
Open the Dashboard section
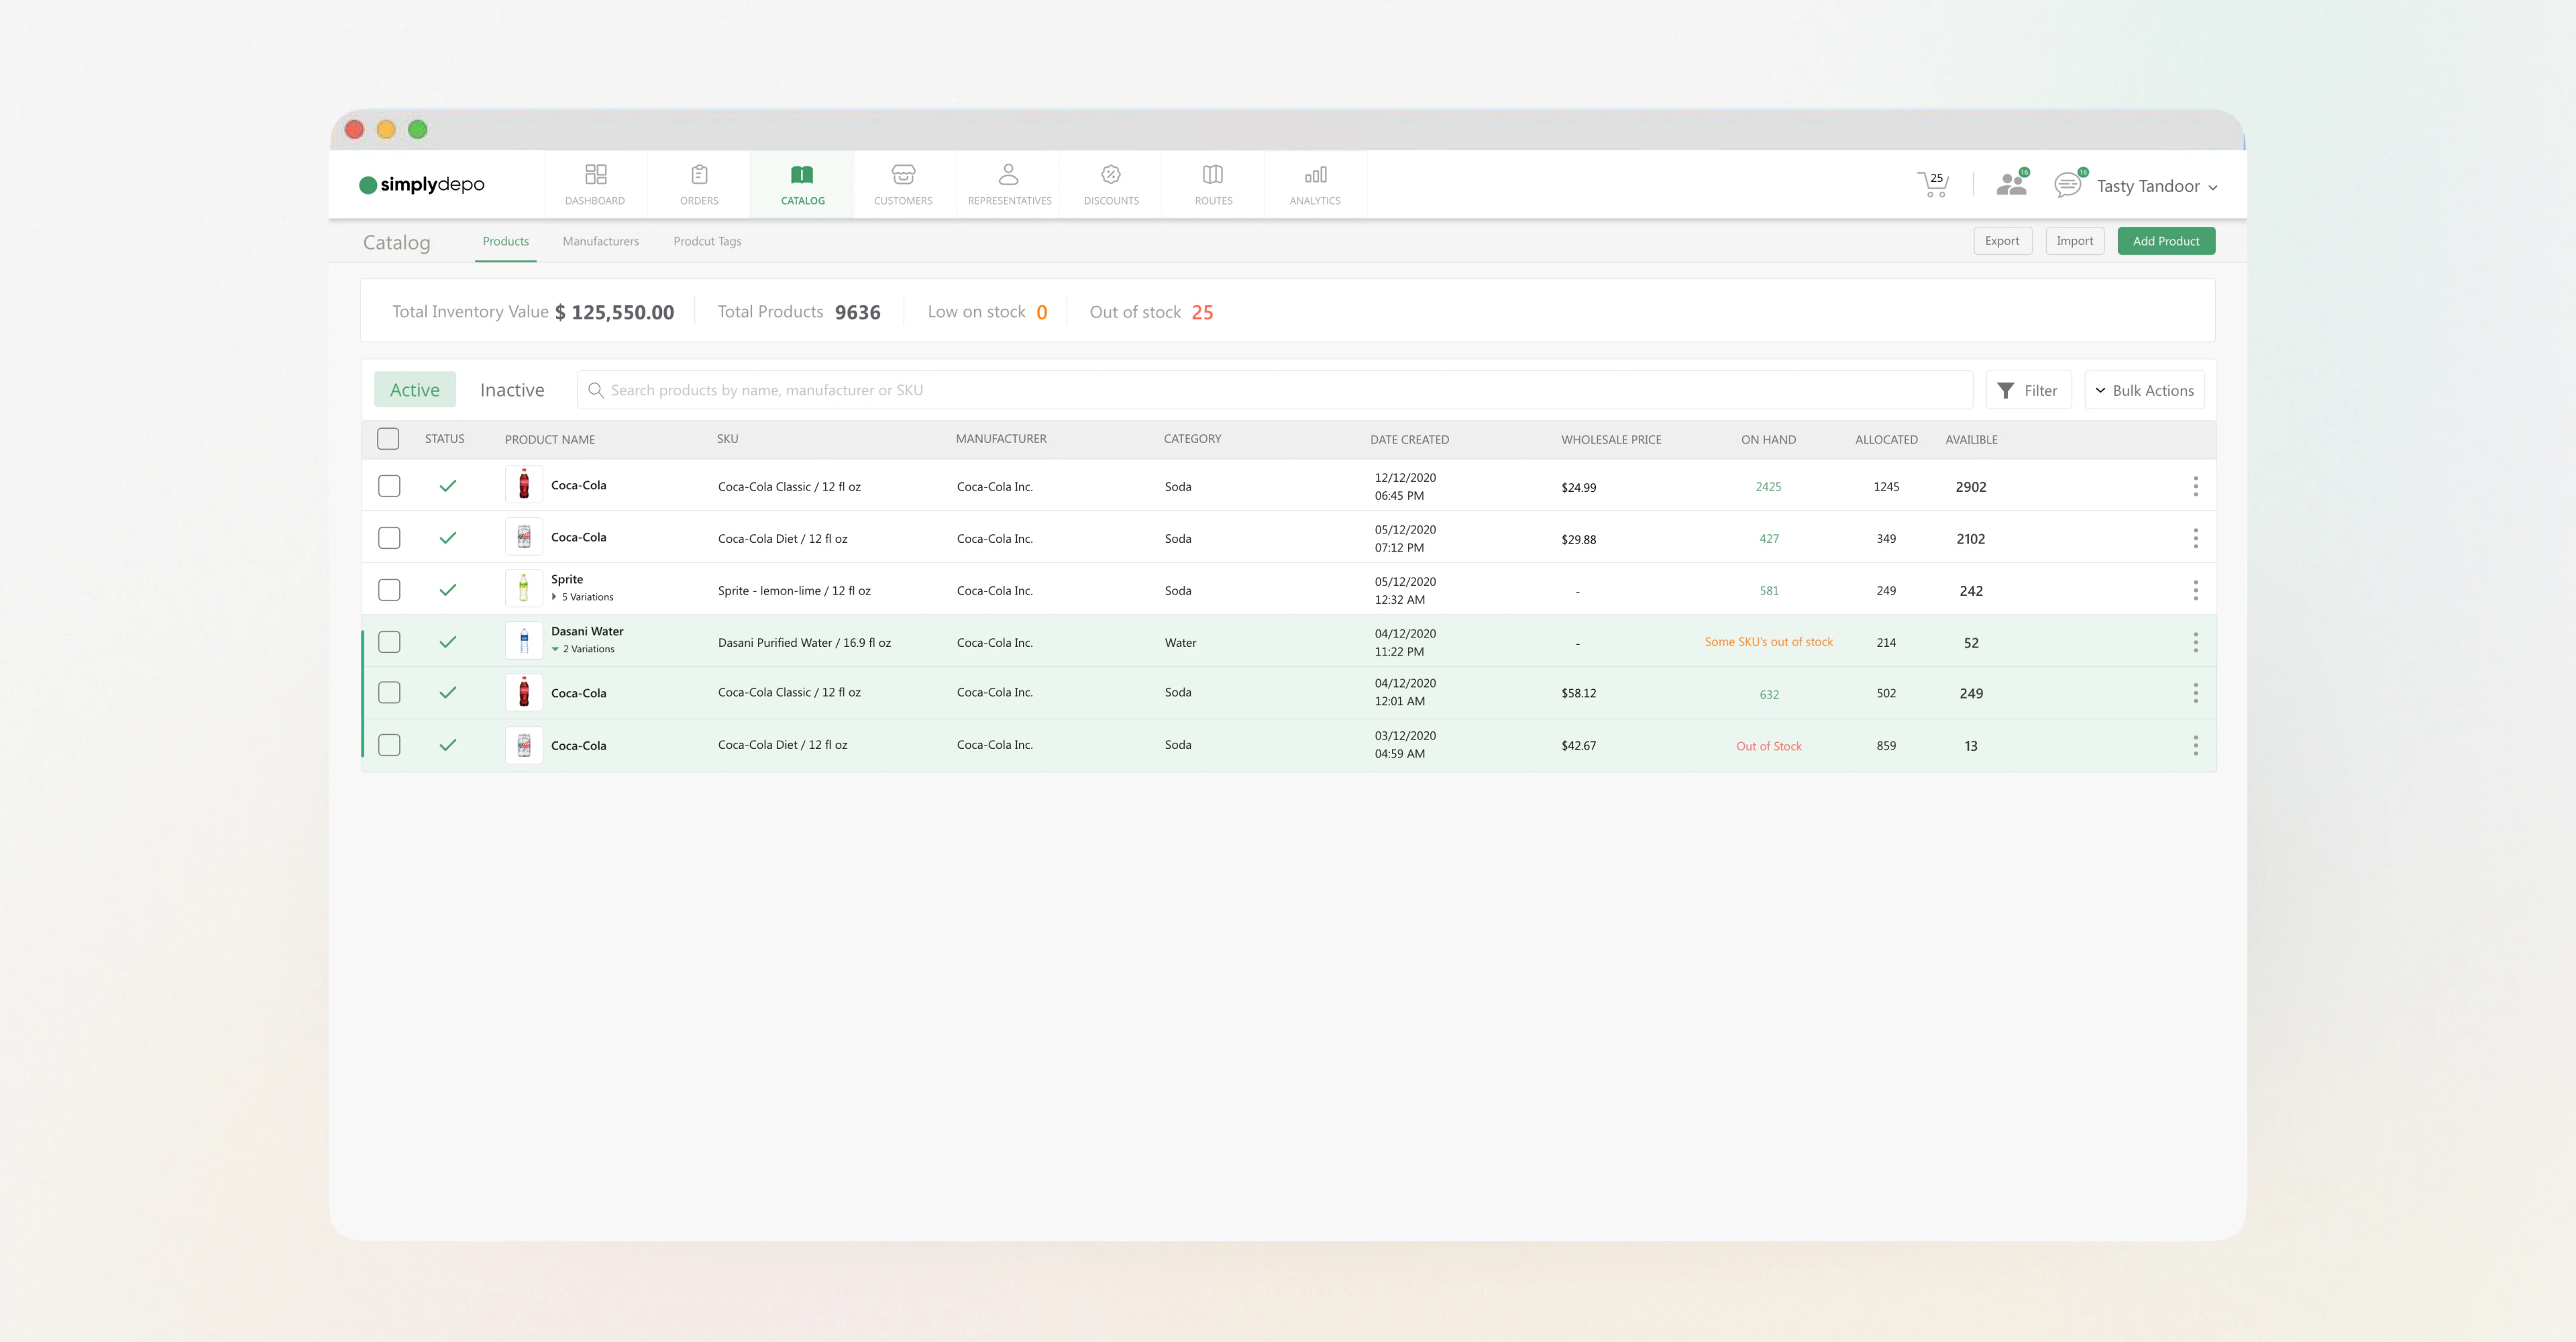pyautogui.click(x=595, y=184)
